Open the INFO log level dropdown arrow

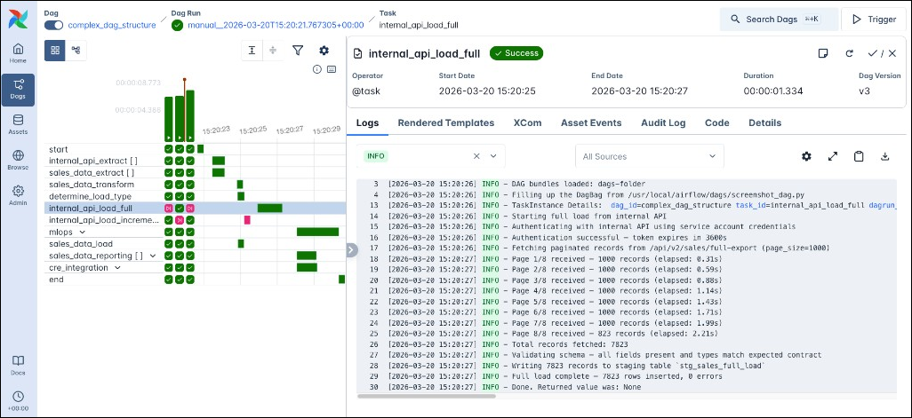click(x=494, y=156)
